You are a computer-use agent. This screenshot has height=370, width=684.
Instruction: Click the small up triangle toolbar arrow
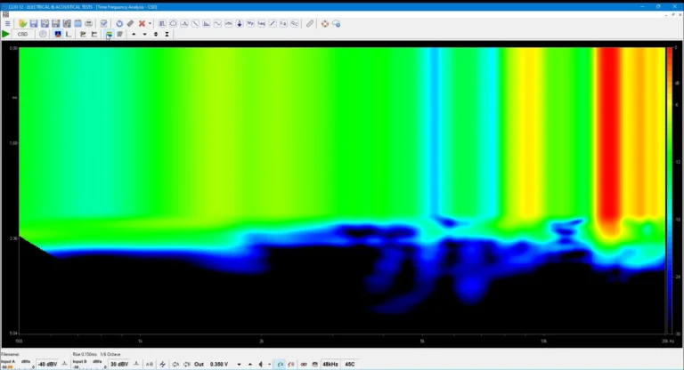click(x=134, y=35)
